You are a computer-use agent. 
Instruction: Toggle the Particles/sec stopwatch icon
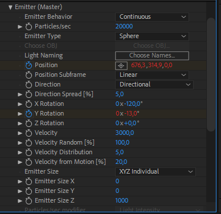[28, 27]
